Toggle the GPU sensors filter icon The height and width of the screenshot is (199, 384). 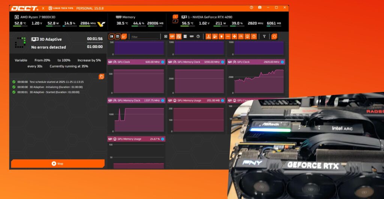tap(172, 37)
